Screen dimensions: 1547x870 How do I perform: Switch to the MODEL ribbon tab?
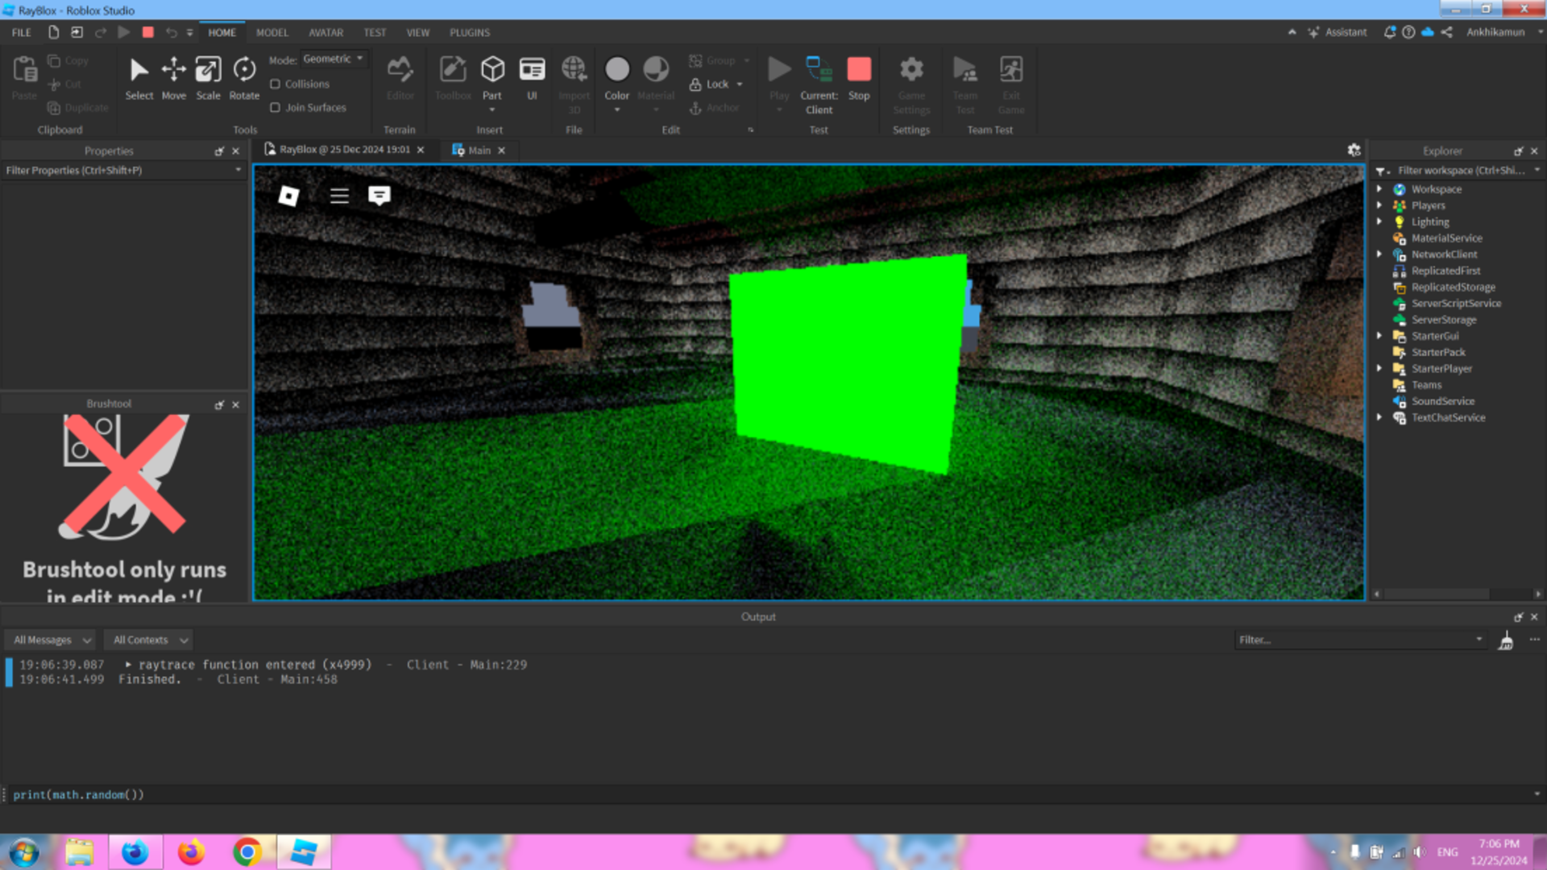pos(272,32)
